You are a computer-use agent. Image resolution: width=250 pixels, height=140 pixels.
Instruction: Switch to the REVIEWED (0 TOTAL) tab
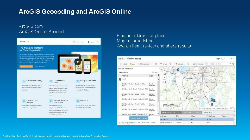pos(192,113)
